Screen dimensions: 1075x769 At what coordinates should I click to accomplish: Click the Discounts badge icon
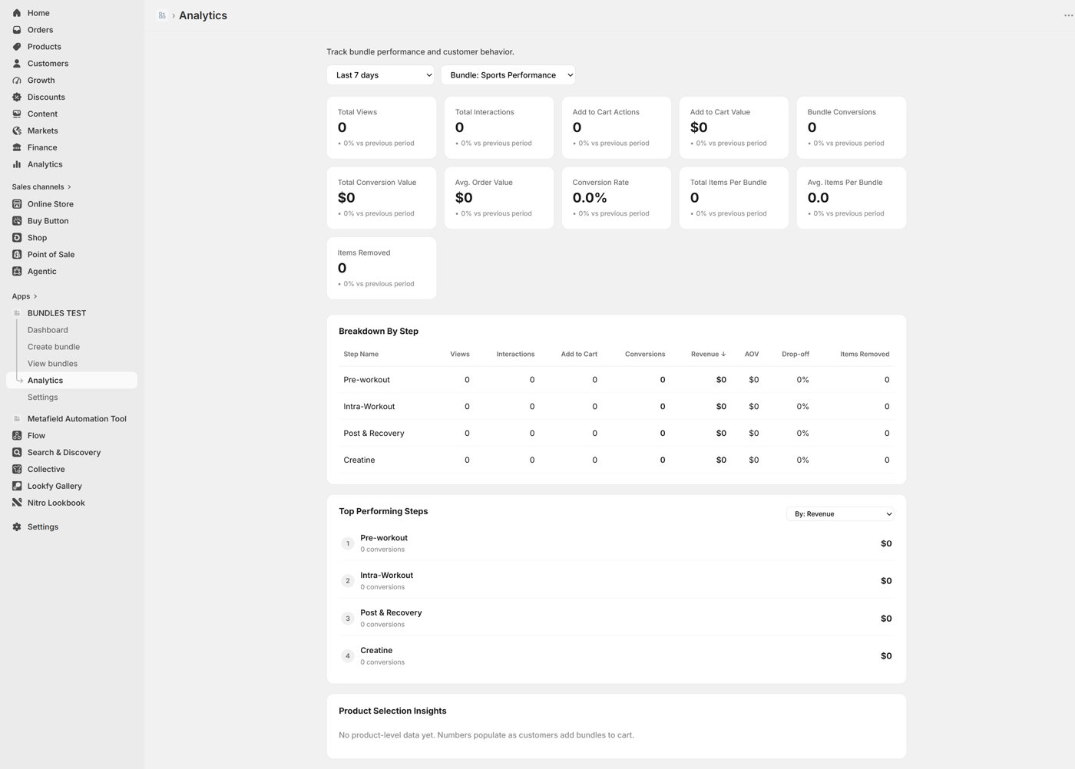[17, 97]
